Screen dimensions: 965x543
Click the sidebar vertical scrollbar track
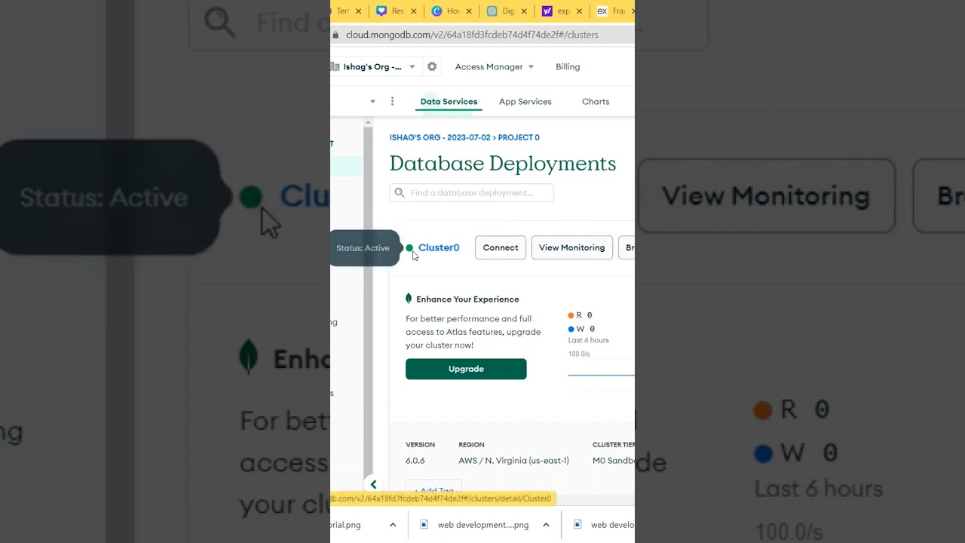[x=368, y=302]
